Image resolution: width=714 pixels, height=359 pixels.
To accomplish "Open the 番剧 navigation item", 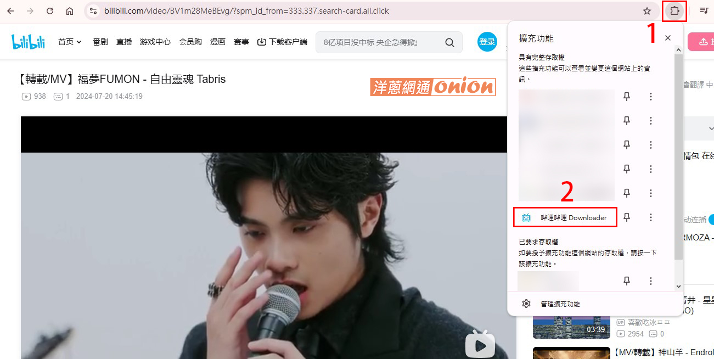I will pyautogui.click(x=100, y=42).
